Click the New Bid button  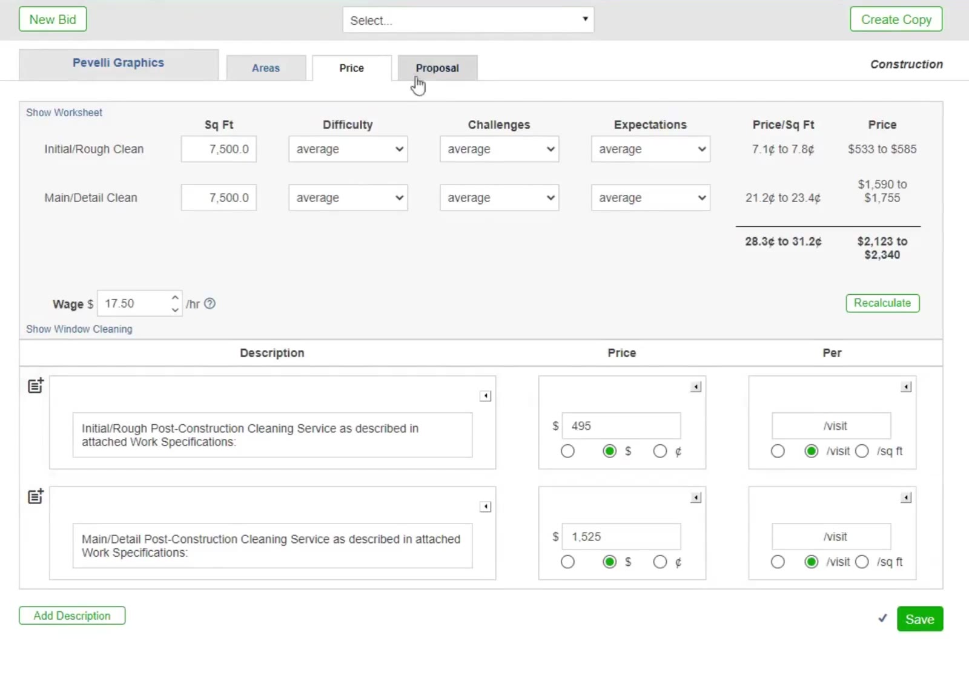click(x=53, y=19)
